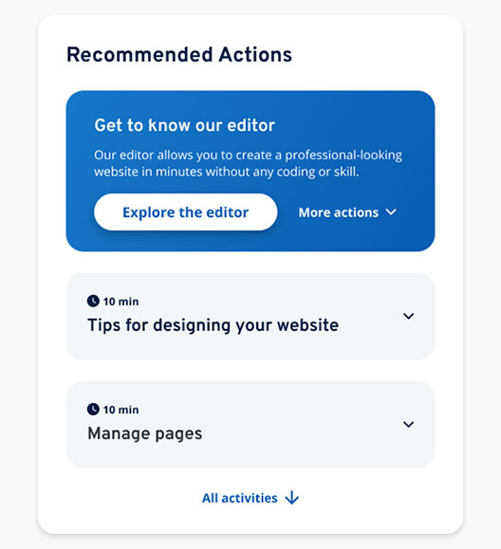Click the 10 min label on Tips card
Image resolution: width=501 pixels, height=549 pixels.
[121, 302]
